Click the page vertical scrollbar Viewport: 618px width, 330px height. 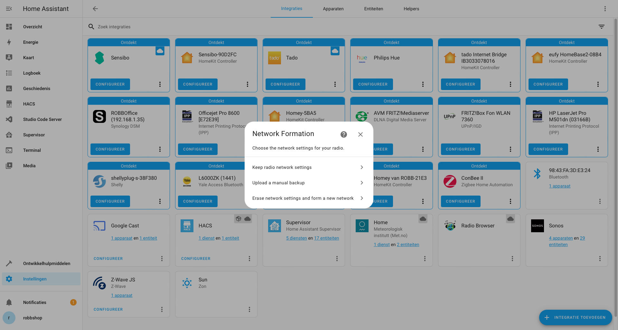point(615,167)
